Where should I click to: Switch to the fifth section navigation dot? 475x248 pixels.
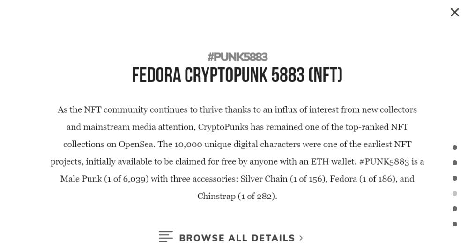(454, 209)
